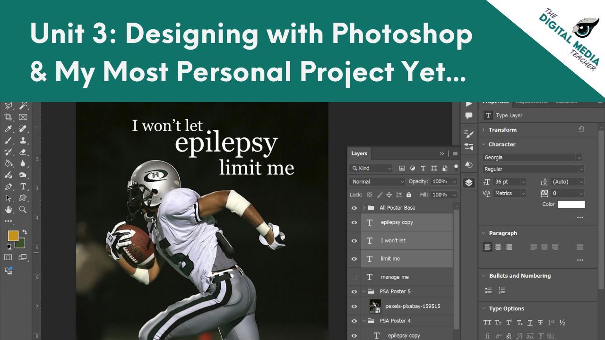Select the Eyedropper tool
Viewport: 605px width, 340px height.
(x=9, y=128)
